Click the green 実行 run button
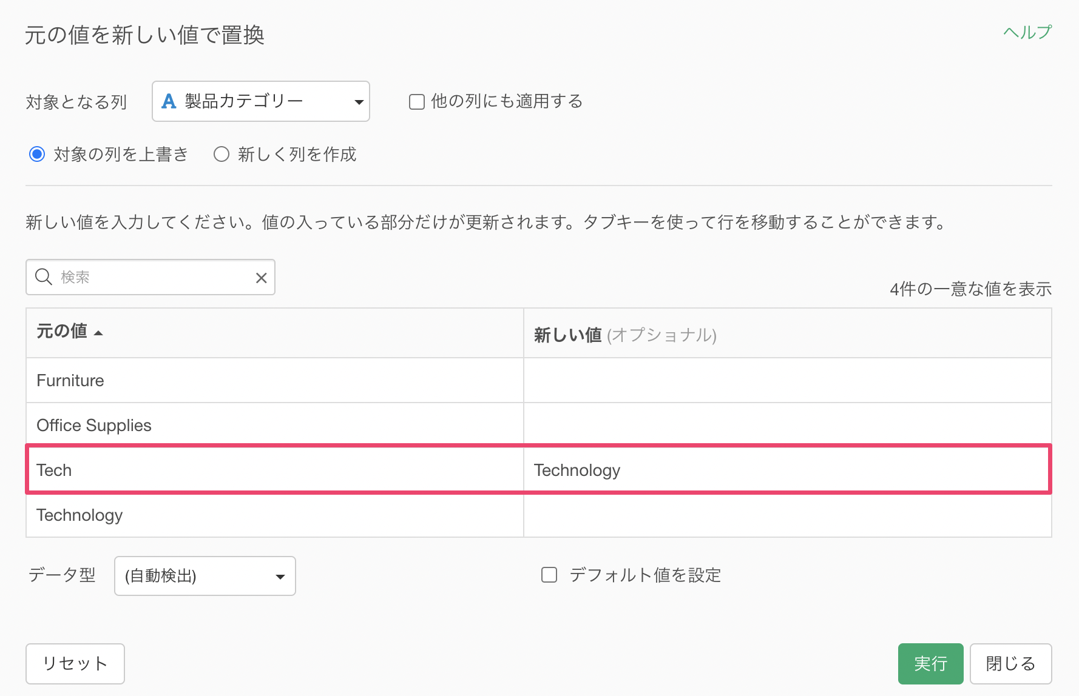 tap(930, 664)
